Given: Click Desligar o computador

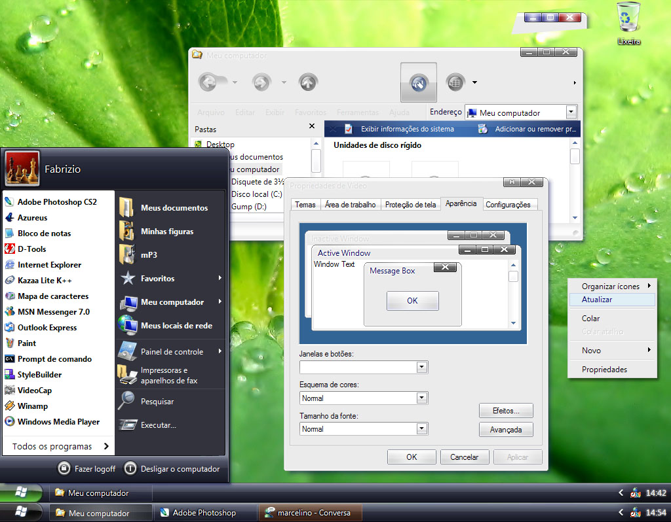Looking at the screenshot, I should [172, 468].
